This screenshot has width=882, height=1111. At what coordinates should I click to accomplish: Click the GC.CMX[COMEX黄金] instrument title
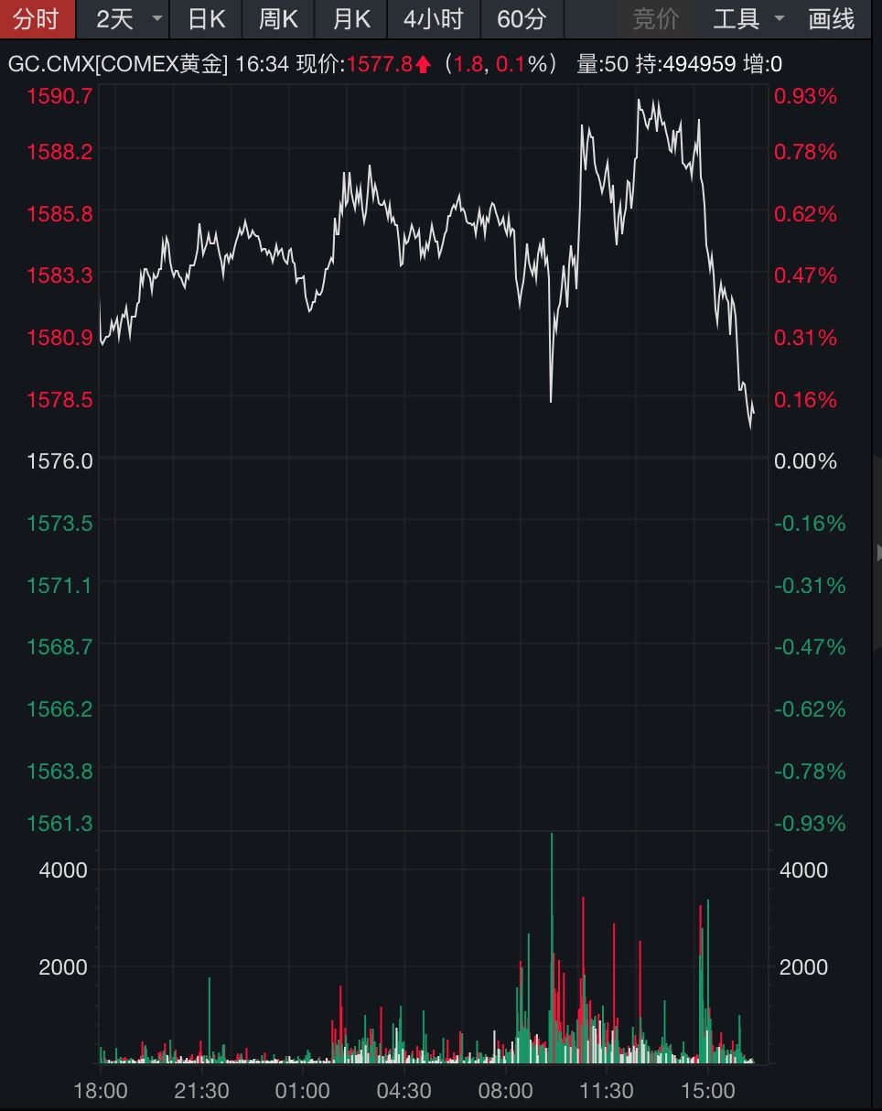coord(117,64)
